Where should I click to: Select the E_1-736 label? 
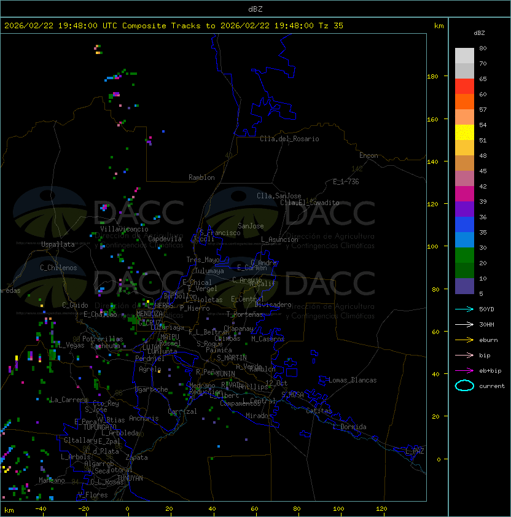point(346,182)
